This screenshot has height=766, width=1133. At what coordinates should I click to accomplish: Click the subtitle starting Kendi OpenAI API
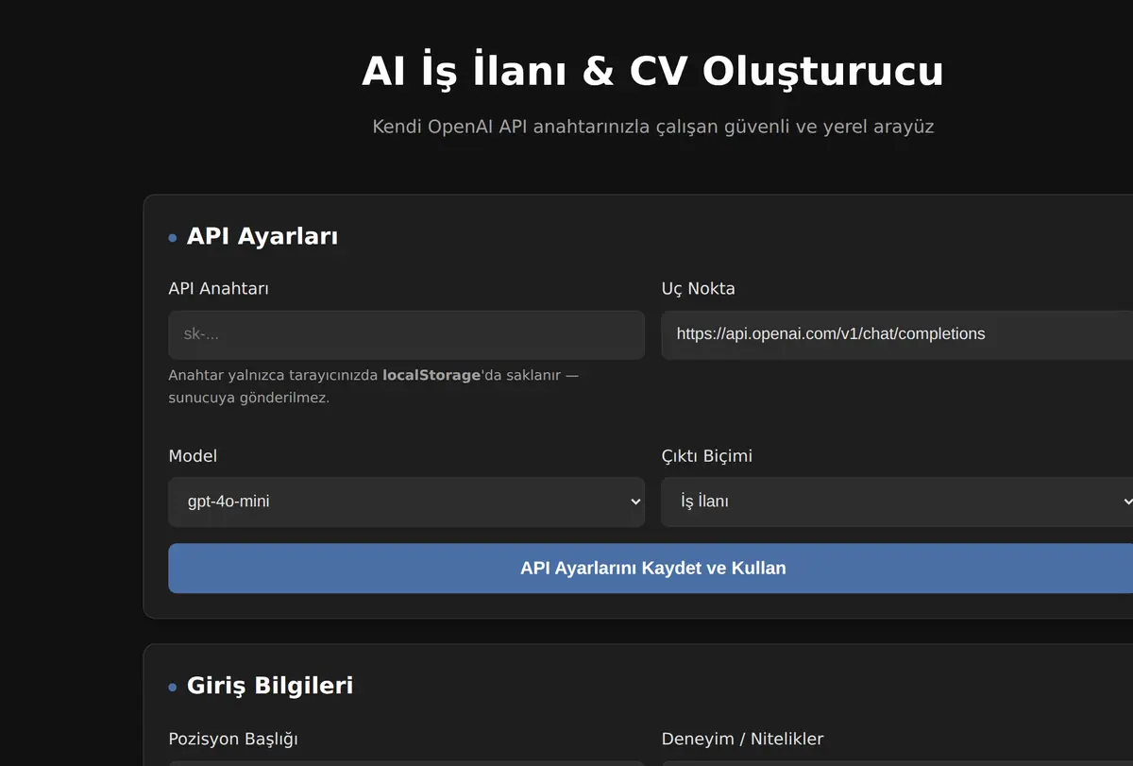652,127
